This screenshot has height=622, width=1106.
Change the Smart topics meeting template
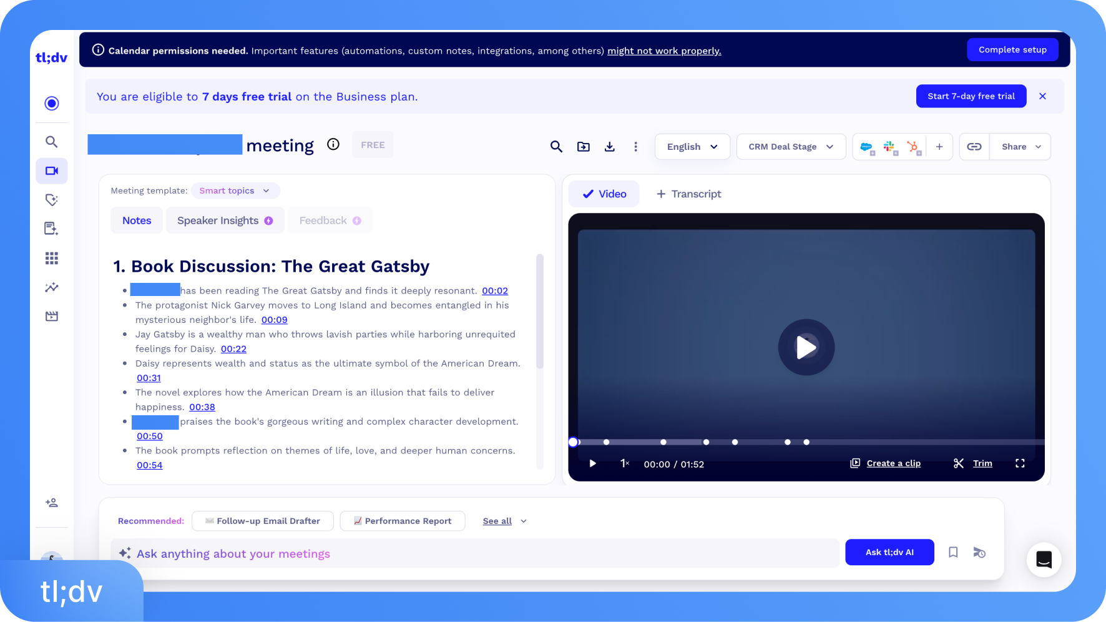[235, 190]
